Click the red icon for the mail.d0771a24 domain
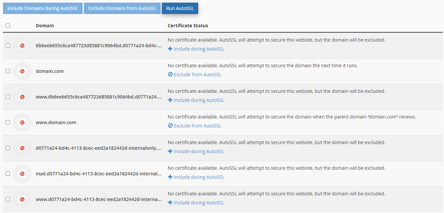Screen dimensions: 444x213 click(22, 173)
